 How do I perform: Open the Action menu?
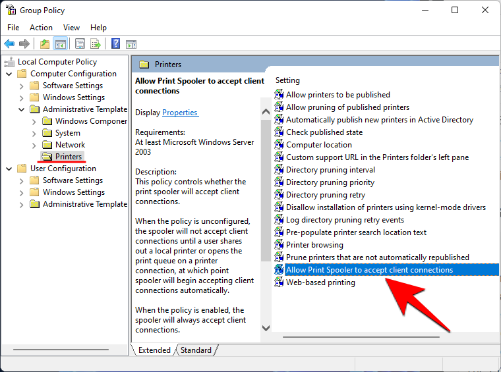click(41, 28)
